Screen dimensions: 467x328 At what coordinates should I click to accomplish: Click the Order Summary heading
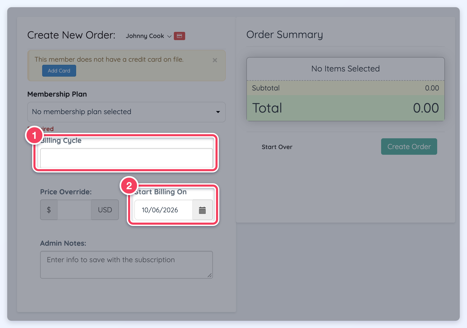click(x=284, y=35)
